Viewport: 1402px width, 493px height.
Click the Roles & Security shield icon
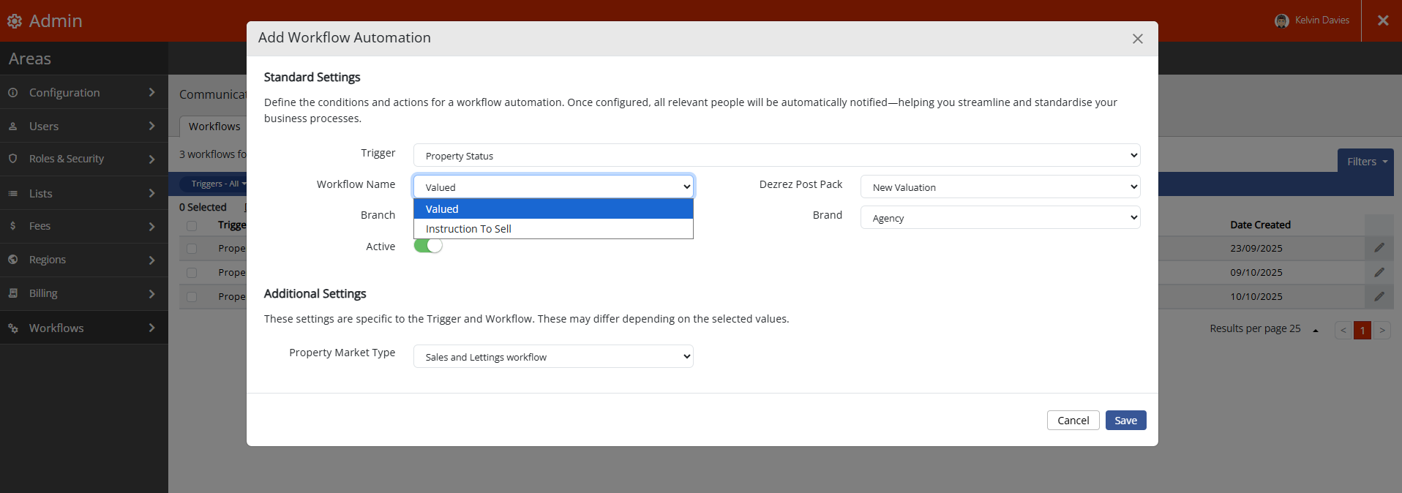click(x=13, y=159)
